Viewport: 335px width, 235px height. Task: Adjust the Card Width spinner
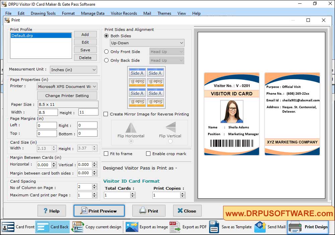point(54,148)
